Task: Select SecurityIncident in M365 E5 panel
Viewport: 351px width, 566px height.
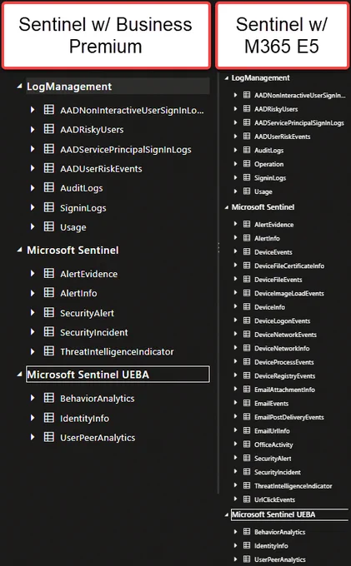Action: coord(278,472)
